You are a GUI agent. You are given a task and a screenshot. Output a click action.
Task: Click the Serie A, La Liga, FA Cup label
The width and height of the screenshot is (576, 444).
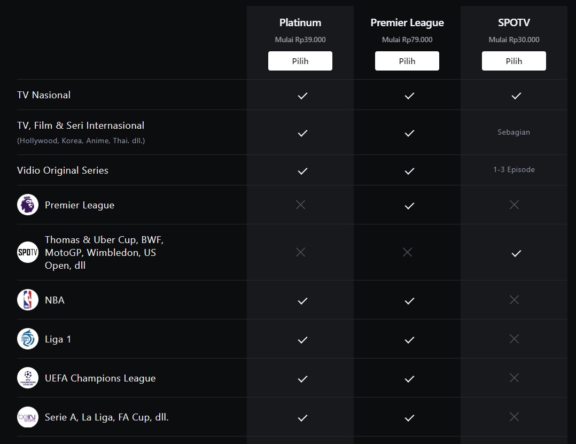[x=106, y=417]
